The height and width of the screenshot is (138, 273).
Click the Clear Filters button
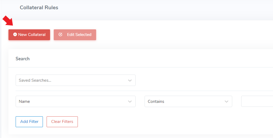pos(62,122)
